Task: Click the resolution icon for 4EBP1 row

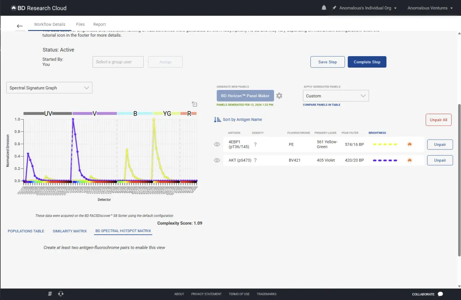Action: point(409,144)
